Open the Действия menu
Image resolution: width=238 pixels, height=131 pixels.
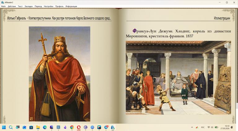12,7
